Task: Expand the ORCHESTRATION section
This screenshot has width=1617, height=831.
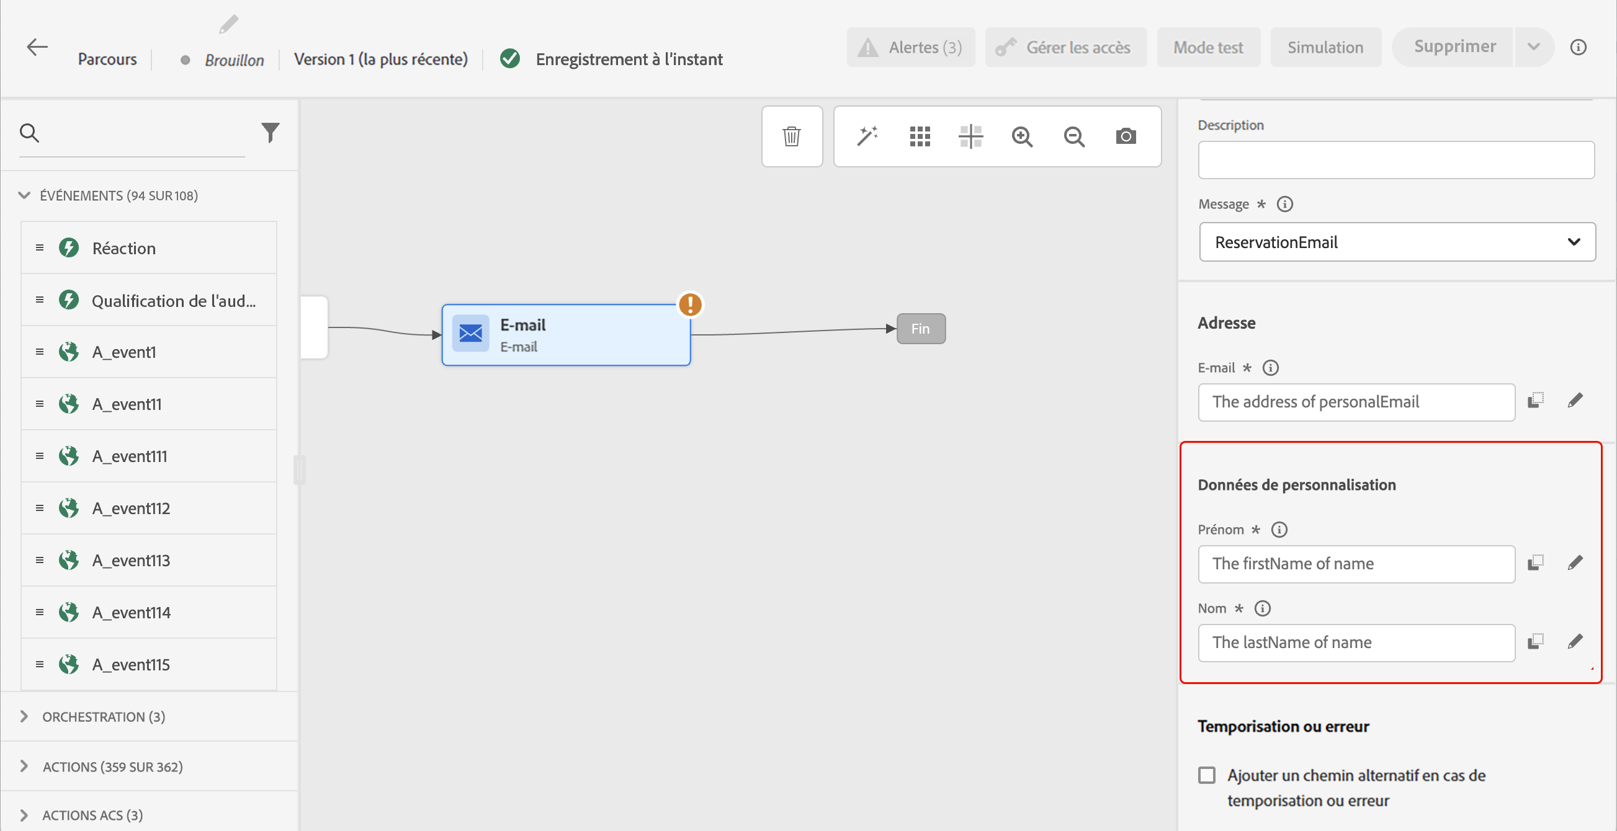Action: 24,716
